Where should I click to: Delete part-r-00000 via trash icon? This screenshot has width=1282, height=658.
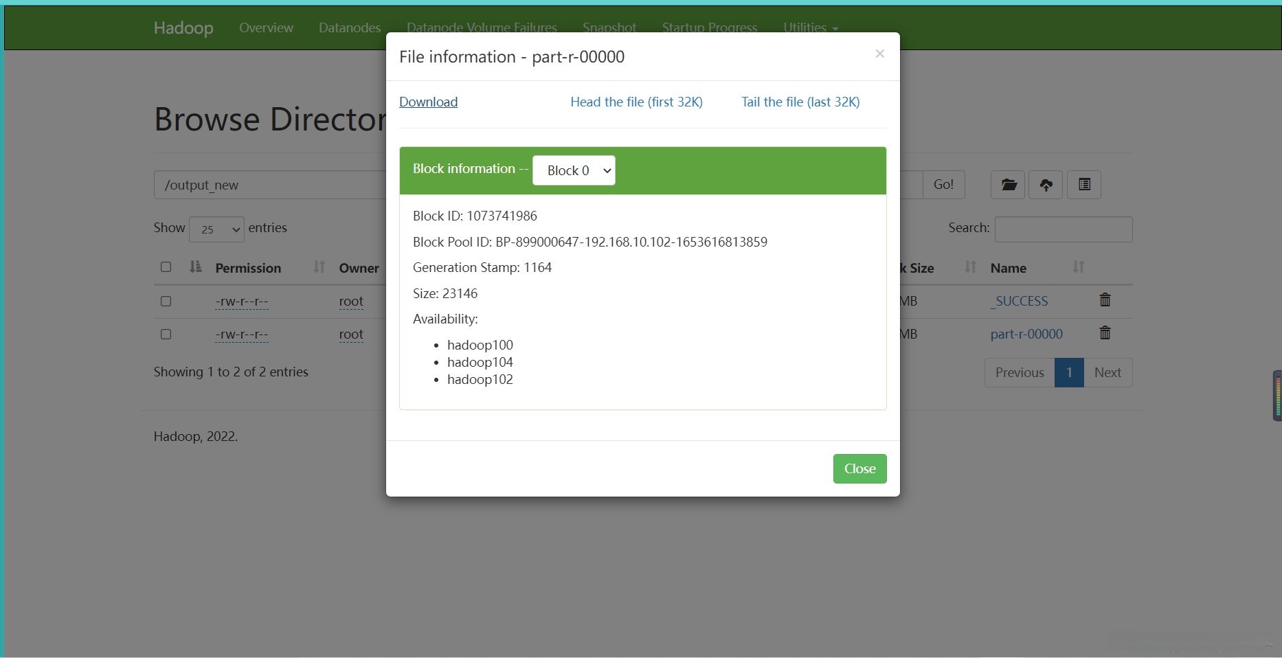pyautogui.click(x=1105, y=333)
